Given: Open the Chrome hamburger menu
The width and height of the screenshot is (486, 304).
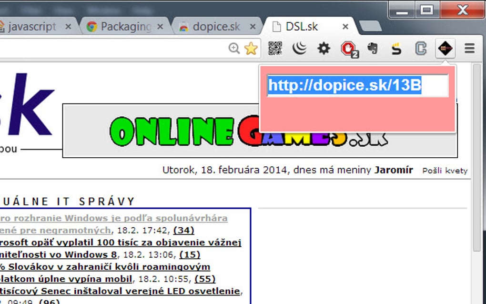Looking at the screenshot, I should click(x=470, y=48).
